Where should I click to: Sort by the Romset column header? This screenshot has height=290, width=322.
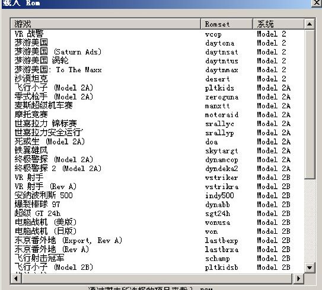click(x=227, y=24)
